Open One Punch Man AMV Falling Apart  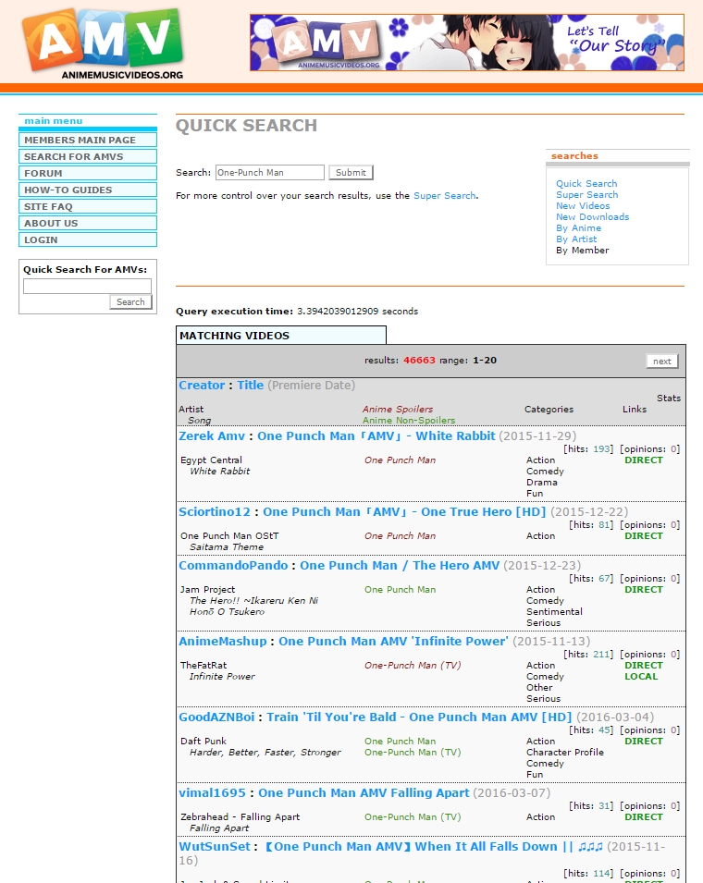point(364,793)
